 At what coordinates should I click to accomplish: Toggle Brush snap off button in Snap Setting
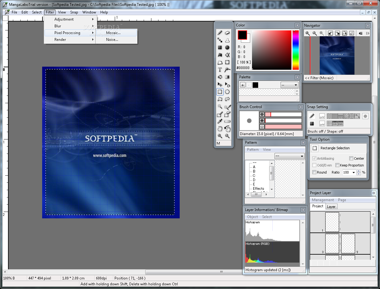(322, 116)
